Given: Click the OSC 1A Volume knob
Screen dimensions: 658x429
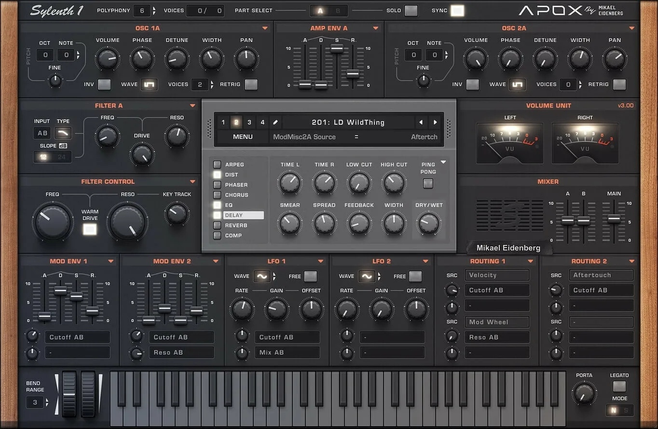Looking at the screenshot, I should 107,59.
